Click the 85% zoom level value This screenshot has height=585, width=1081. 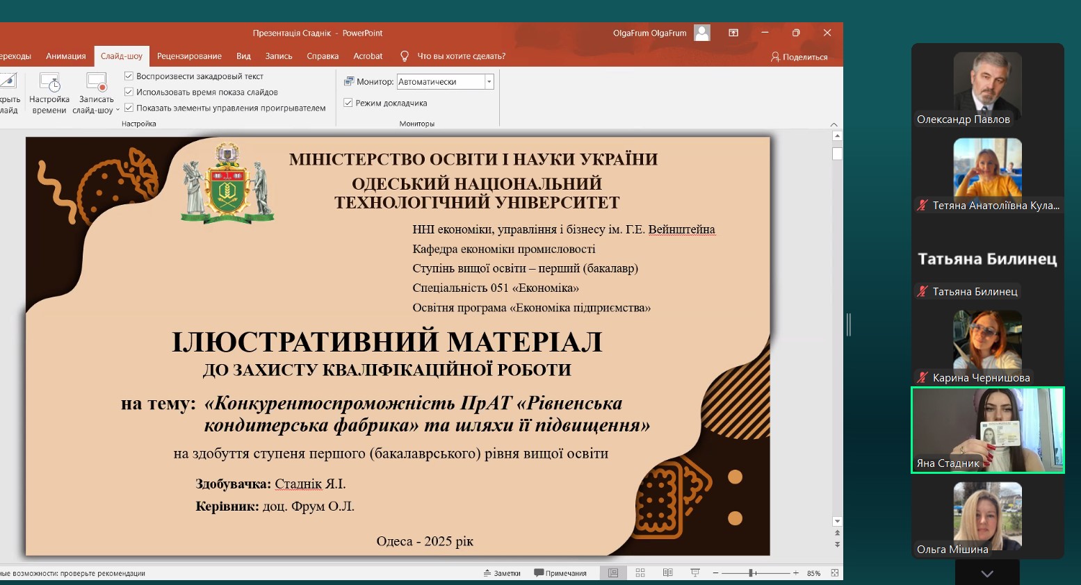[813, 573]
